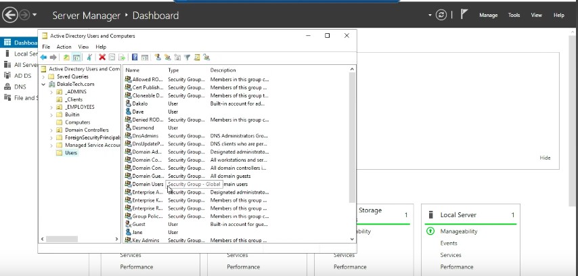Click the Export List toolbar icon
This screenshot has height=276, width=578.
pos(121,57)
